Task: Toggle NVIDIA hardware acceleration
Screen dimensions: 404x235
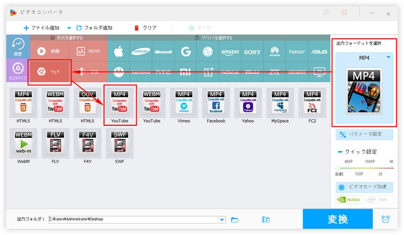Action: (350, 200)
